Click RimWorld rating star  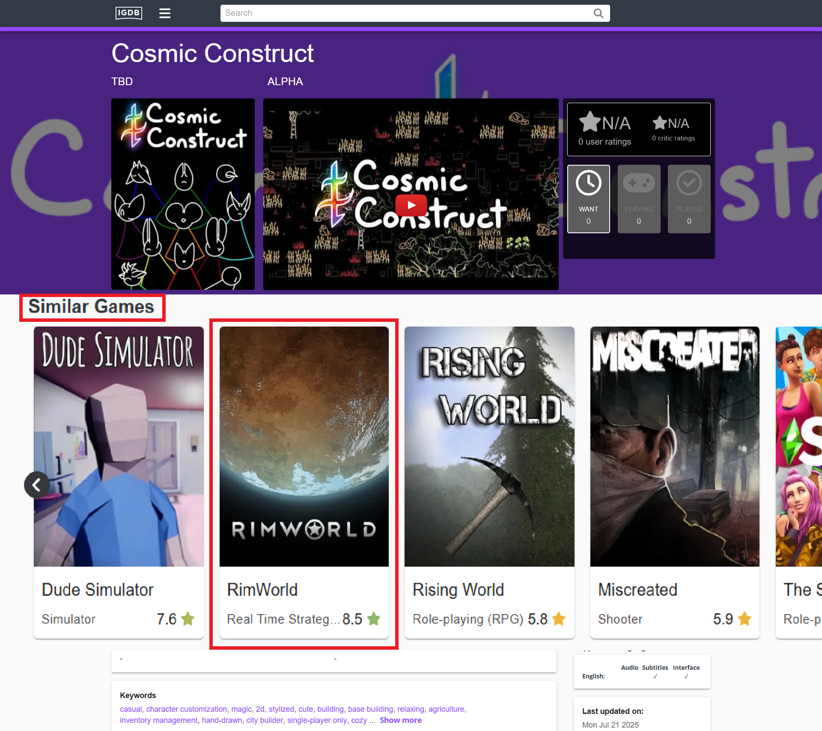pos(374,619)
